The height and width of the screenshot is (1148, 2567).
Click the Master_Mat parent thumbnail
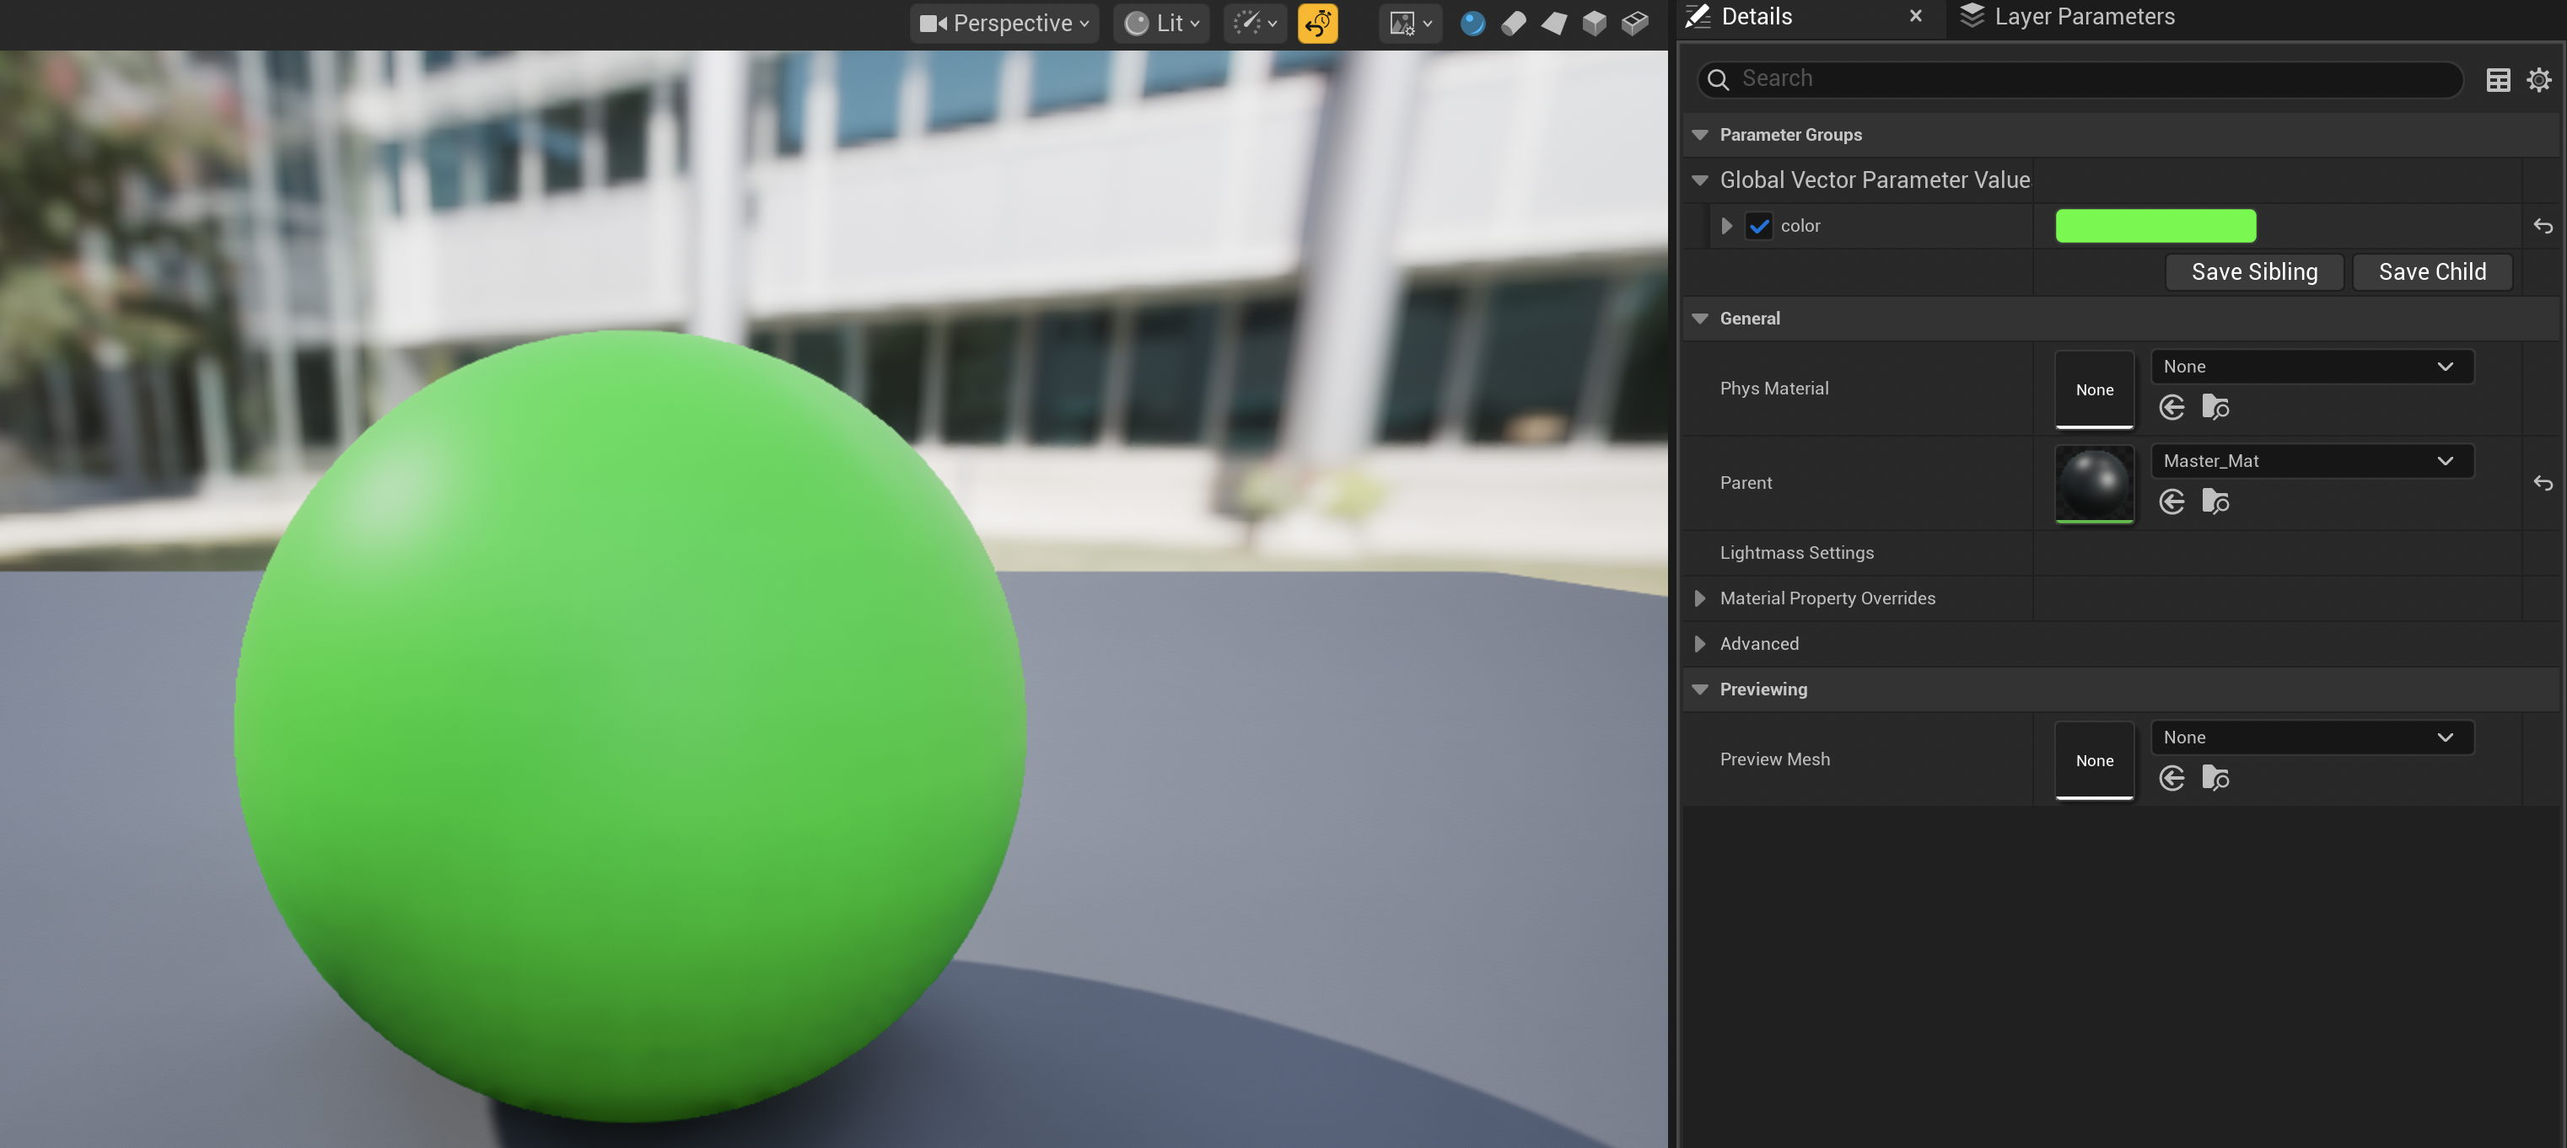coord(2094,484)
